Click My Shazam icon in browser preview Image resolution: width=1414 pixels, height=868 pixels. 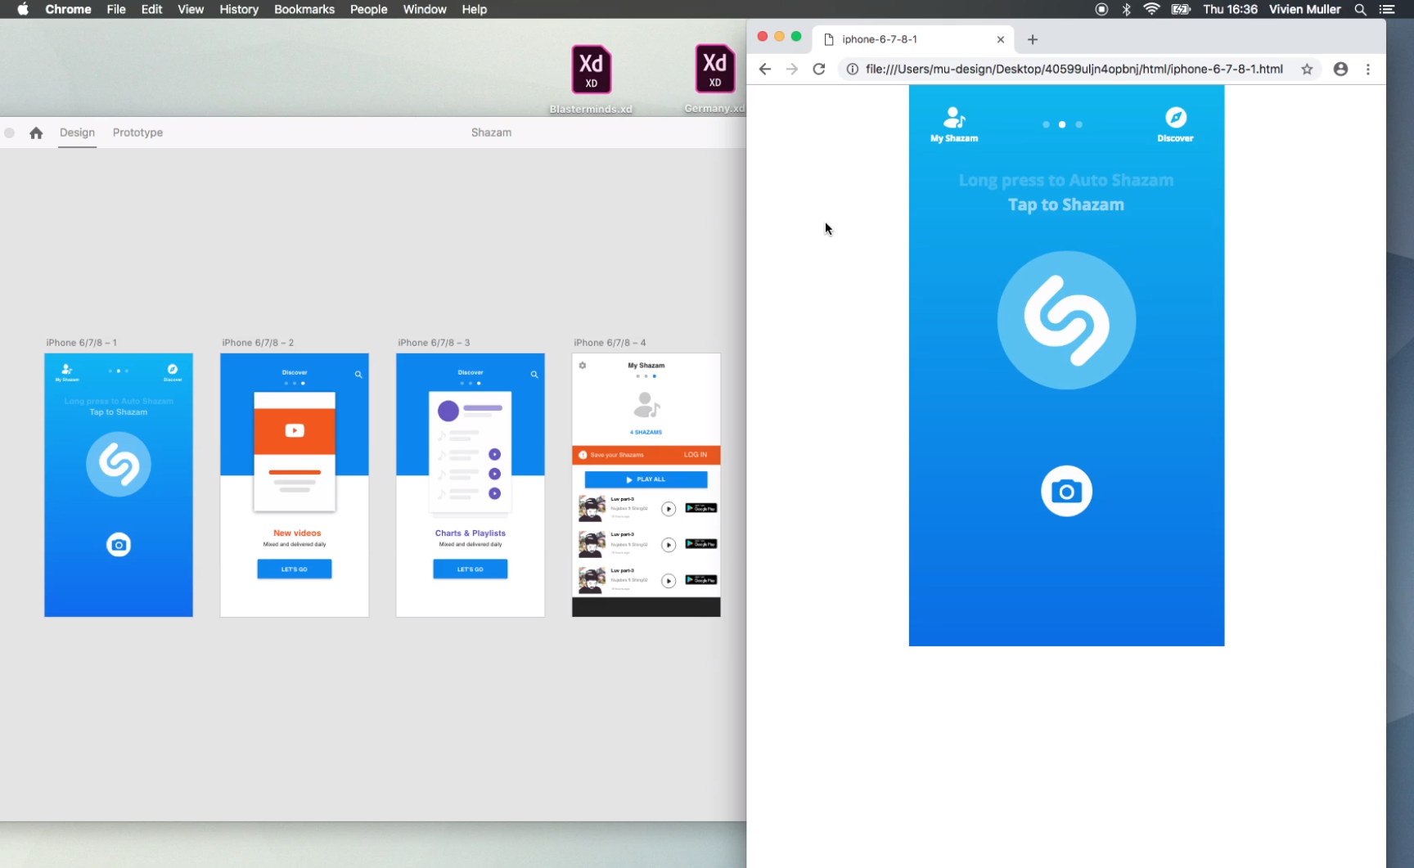[x=954, y=124]
